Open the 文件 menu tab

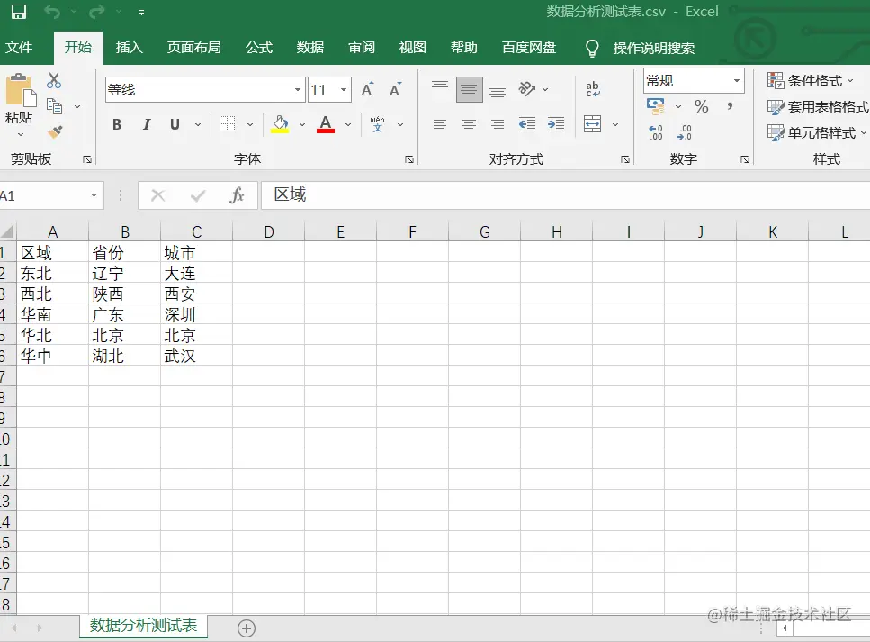click(x=19, y=48)
